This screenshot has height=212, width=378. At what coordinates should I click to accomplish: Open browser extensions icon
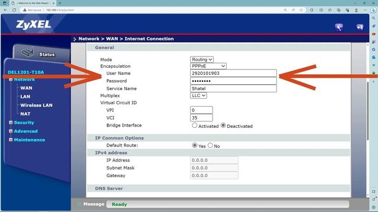coord(312,10)
